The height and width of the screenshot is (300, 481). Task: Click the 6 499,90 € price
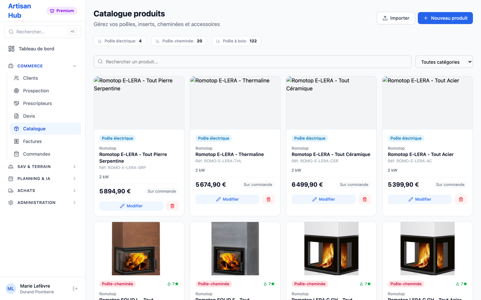[307, 184]
